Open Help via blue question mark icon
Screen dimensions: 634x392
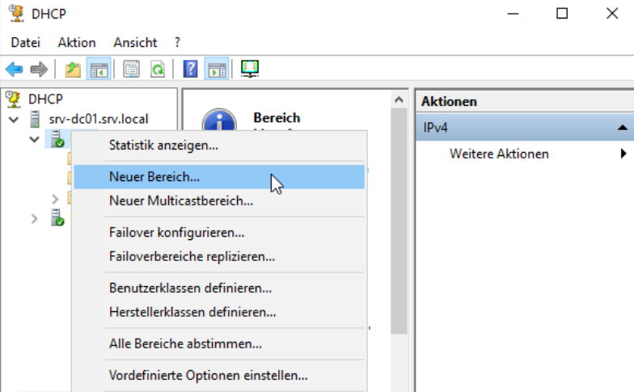(x=191, y=70)
